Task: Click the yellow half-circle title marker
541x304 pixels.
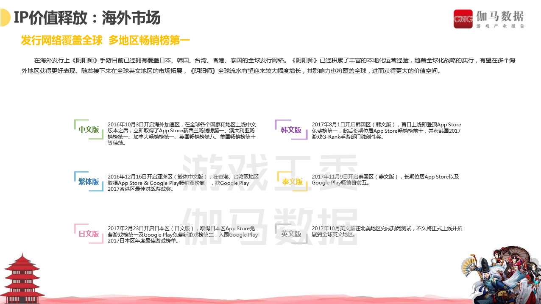Action: 5,18
